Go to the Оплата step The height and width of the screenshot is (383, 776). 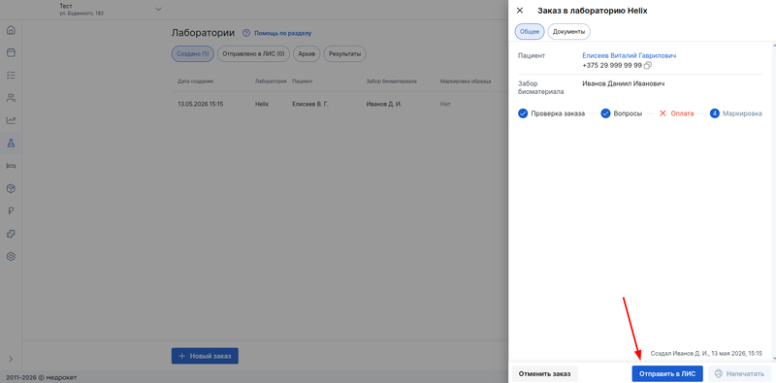coord(676,113)
